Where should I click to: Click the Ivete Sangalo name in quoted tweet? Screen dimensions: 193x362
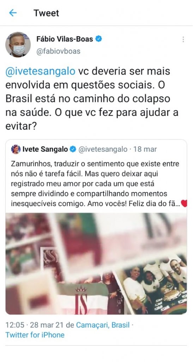[x=45, y=150]
